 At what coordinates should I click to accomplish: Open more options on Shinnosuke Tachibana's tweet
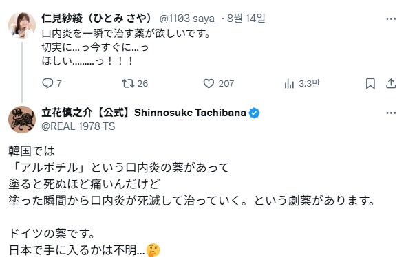coord(391,113)
